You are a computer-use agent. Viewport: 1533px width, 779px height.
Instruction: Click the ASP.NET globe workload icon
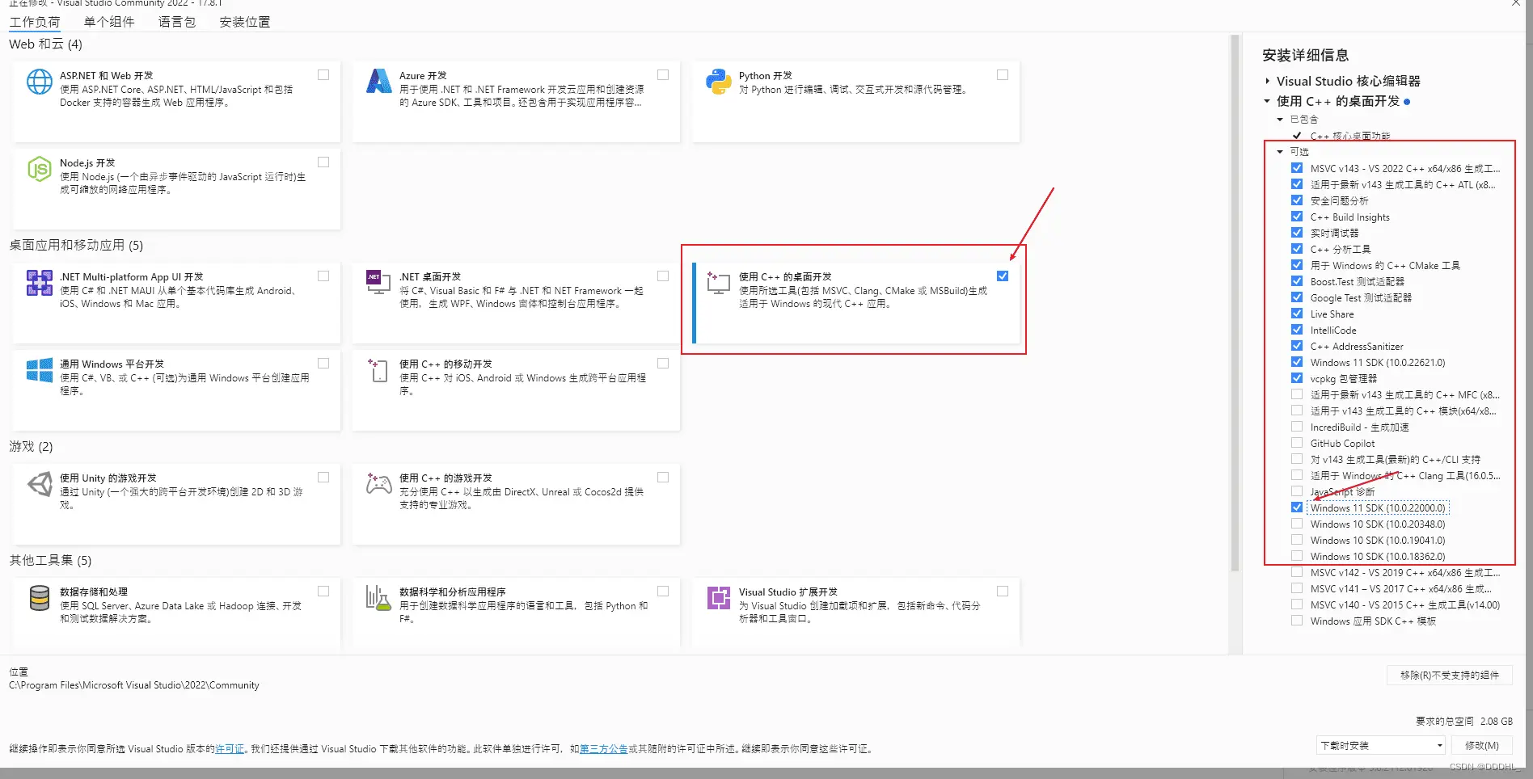pyautogui.click(x=40, y=82)
